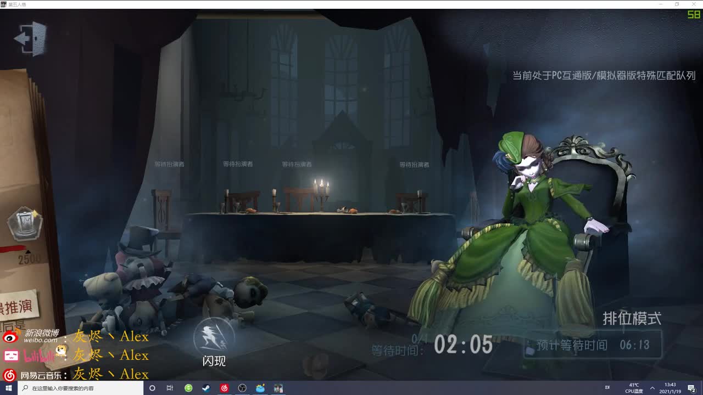Click the exit door icon to leave lobby
Image resolution: width=703 pixels, height=395 pixels.
31,38
